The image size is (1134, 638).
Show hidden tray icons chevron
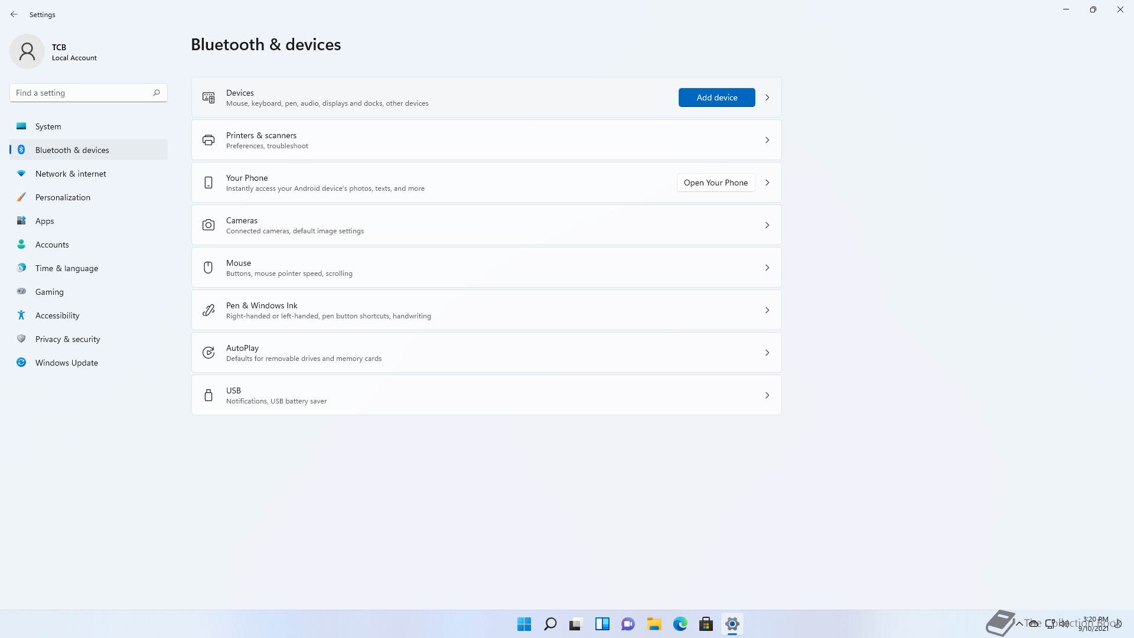[1019, 623]
